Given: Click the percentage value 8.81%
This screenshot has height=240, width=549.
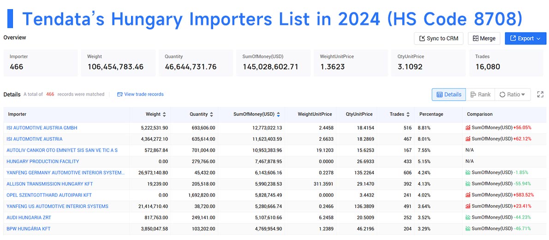Looking at the screenshot, I should point(424,128).
